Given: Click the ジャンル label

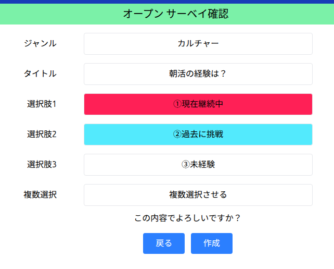Looking at the screenshot, I should pos(40,44).
